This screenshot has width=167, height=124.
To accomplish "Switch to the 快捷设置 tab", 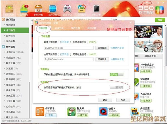I will coord(75,28).
